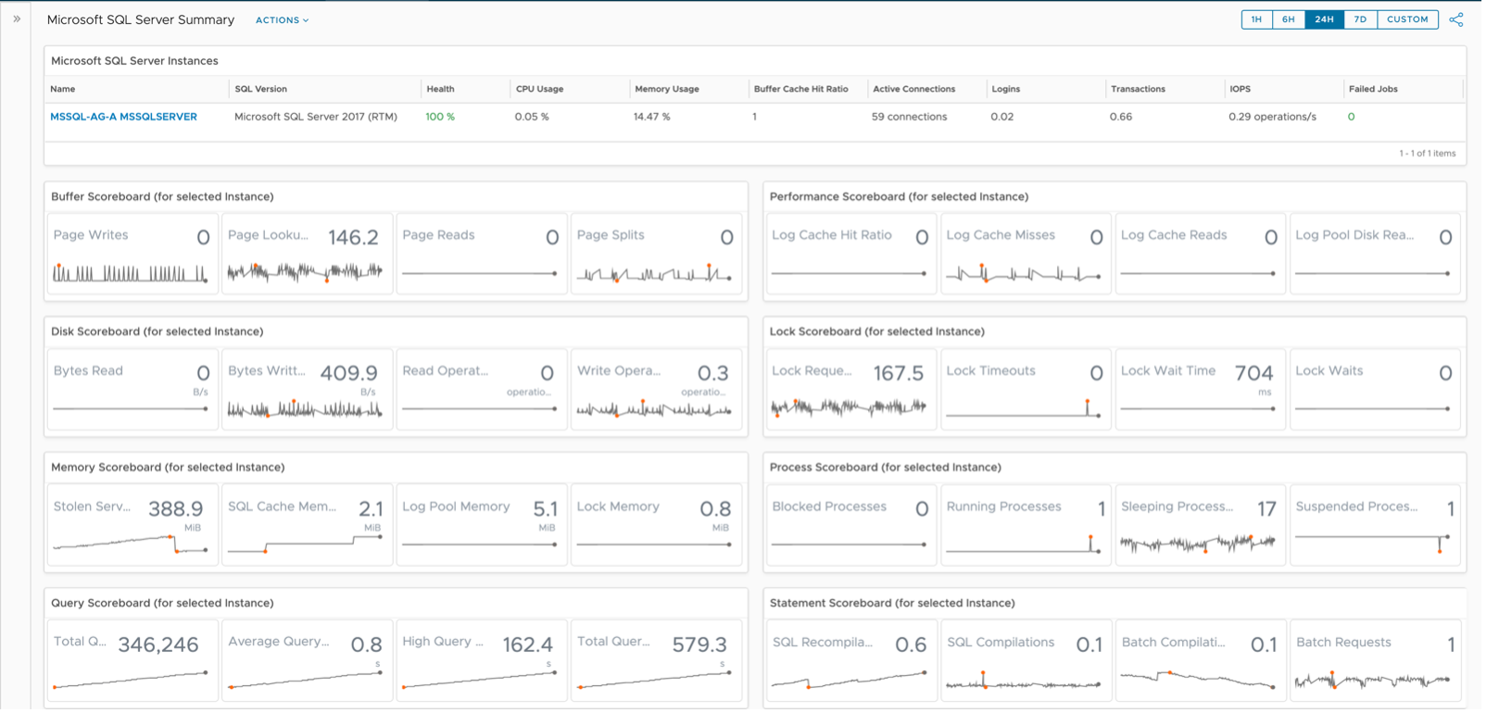
Task: Open the Sleeping Processes card
Action: tap(1202, 526)
